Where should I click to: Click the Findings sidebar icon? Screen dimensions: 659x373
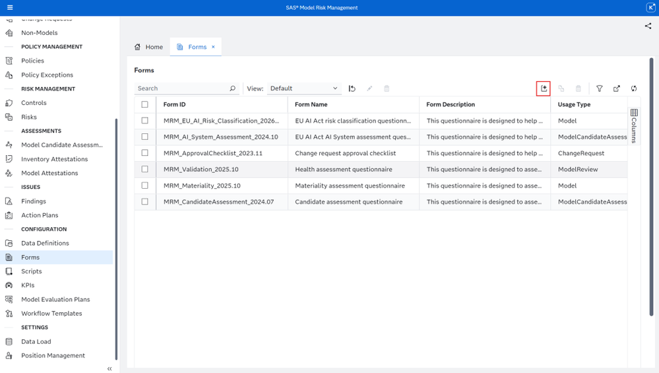point(9,201)
